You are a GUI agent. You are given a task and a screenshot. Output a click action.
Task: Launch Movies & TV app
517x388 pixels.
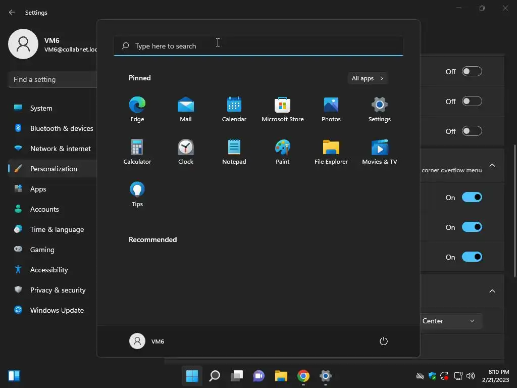tap(380, 152)
